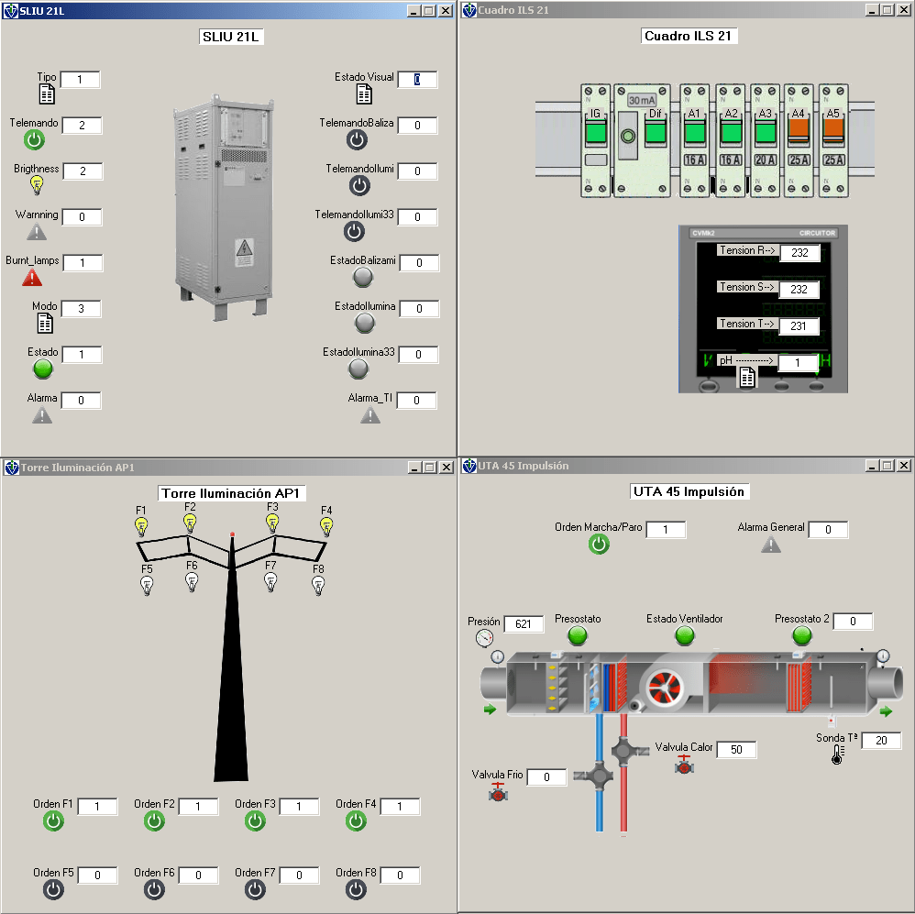The image size is (915, 914).
Task: Click the Tension R value 232
Action: point(799,253)
